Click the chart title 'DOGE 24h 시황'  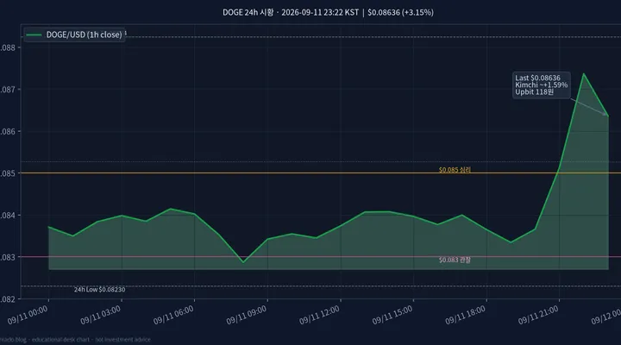click(x=248, y=12)
